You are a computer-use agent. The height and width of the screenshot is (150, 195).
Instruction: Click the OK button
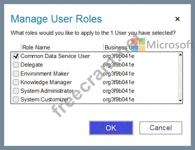point(111,128)
